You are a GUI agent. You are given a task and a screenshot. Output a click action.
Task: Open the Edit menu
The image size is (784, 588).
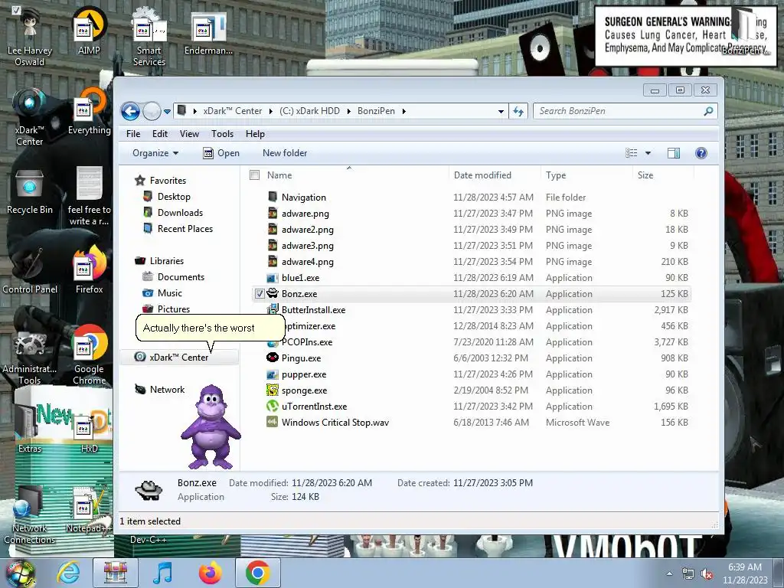click(x=160, y=134)
